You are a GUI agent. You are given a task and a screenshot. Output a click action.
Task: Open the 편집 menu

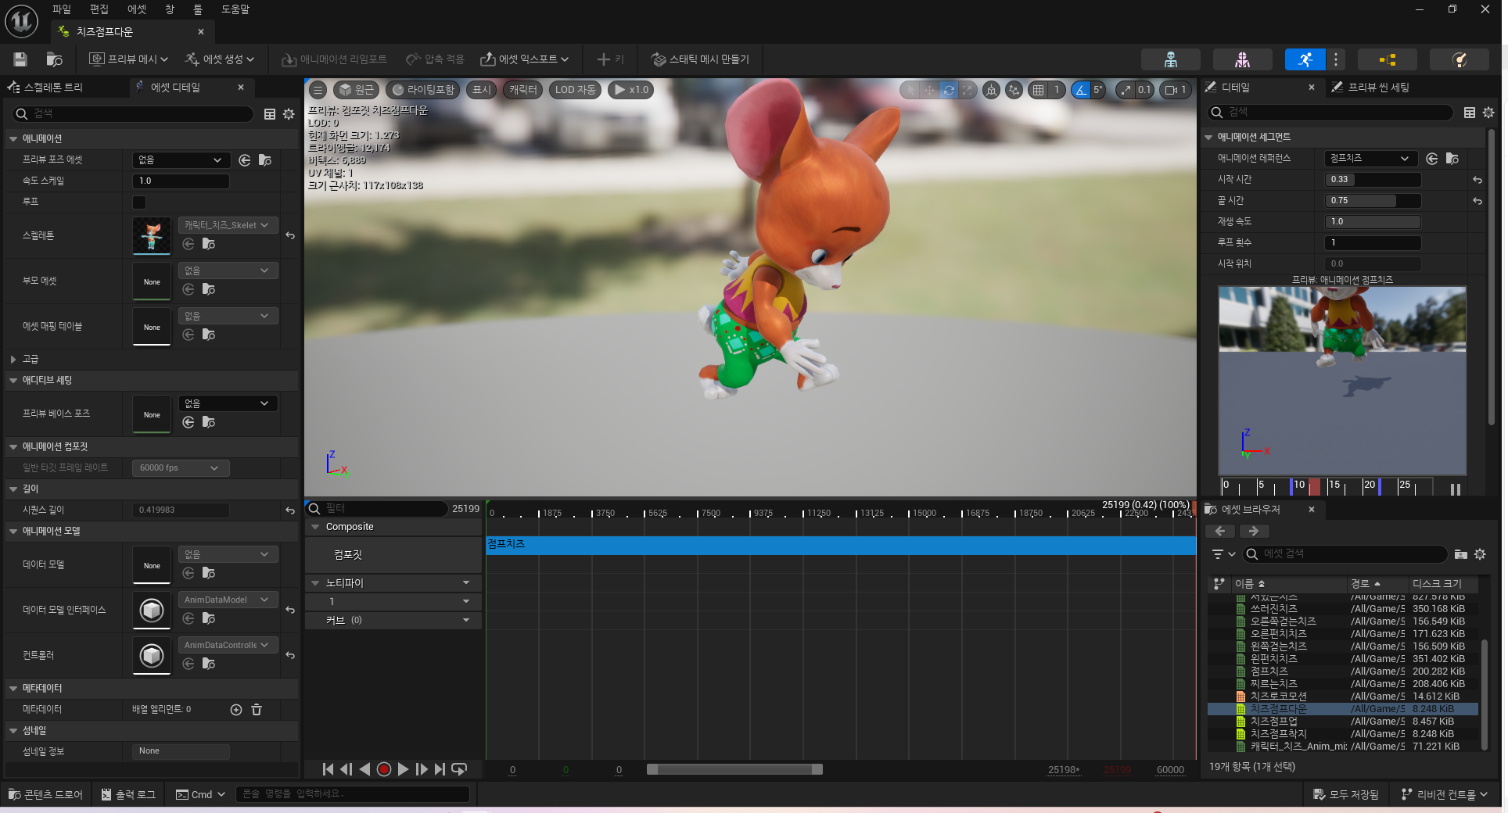point(99,9)
